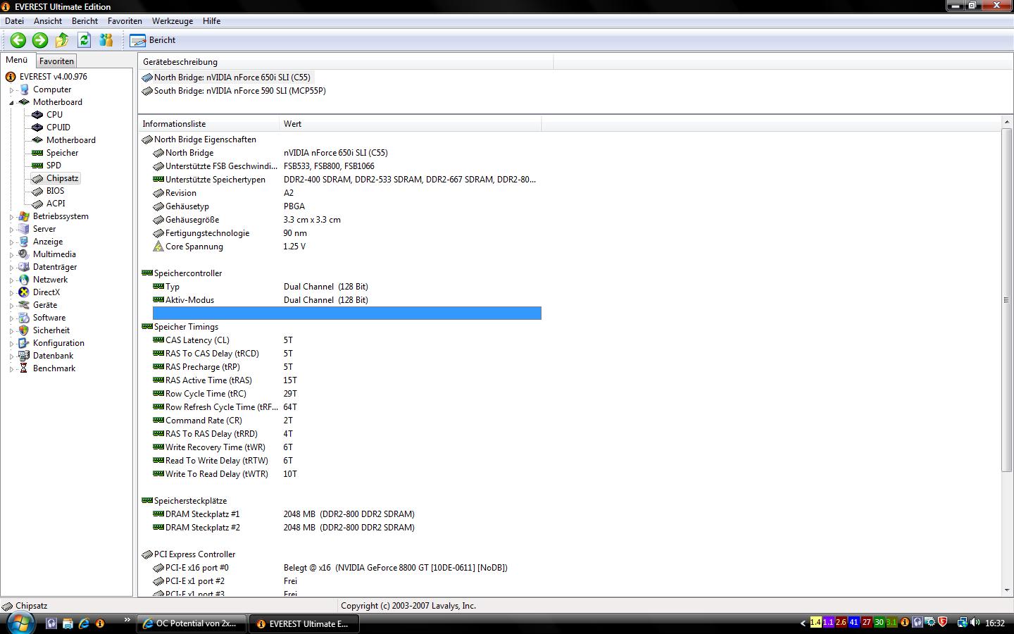Click the EVEREST Ultimate taskbar button
This screenshot has height=634, width=1014.
pos(304,623)
